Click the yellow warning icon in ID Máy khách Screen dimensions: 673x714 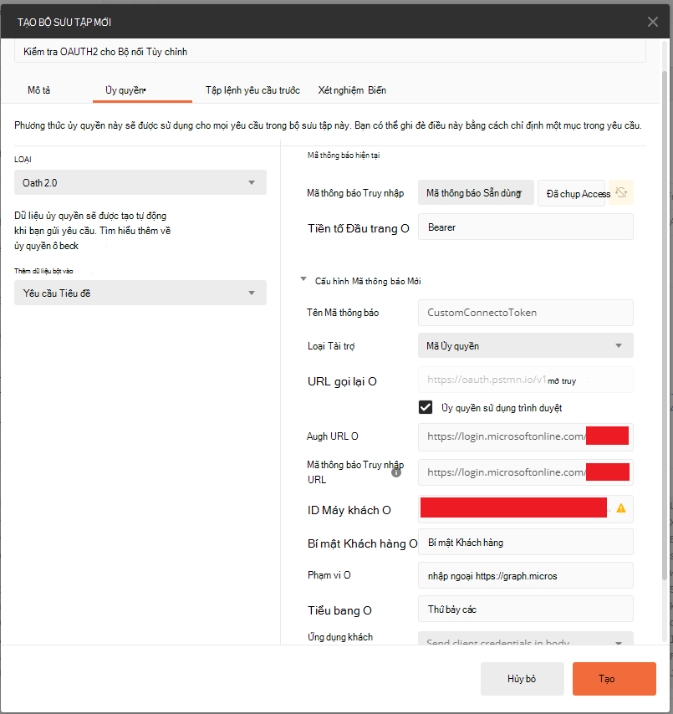point(620,508)
